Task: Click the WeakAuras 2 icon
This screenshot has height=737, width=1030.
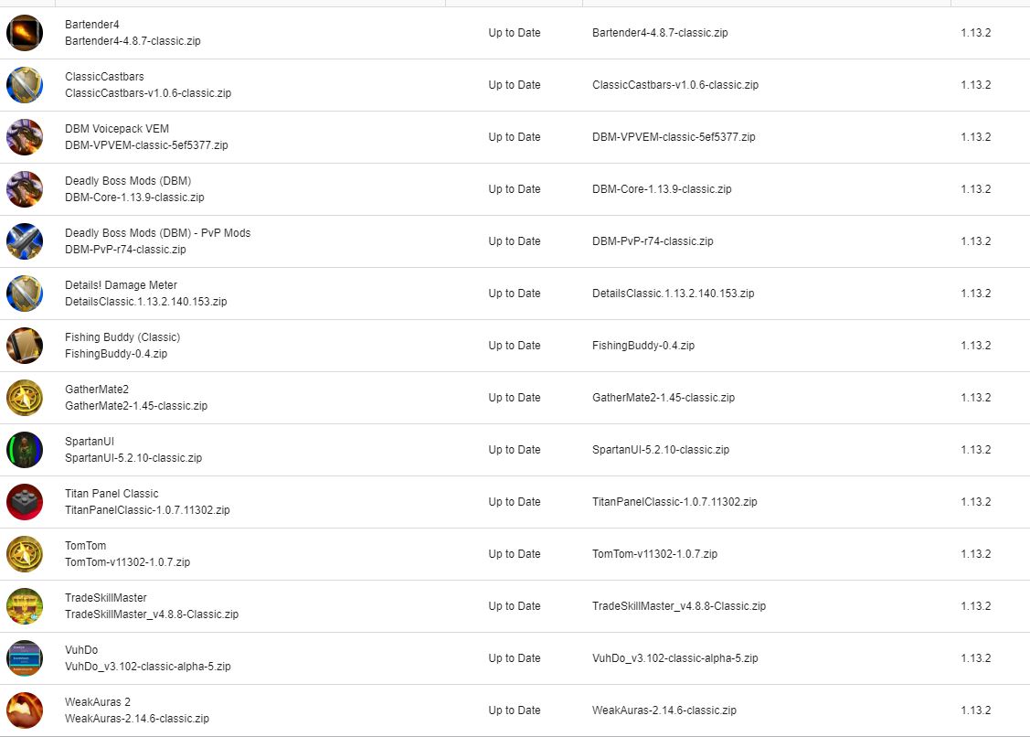Action: tap(25, 710)
